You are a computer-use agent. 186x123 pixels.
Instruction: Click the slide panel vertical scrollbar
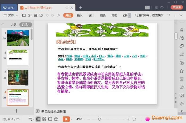(x=31, y=34)
